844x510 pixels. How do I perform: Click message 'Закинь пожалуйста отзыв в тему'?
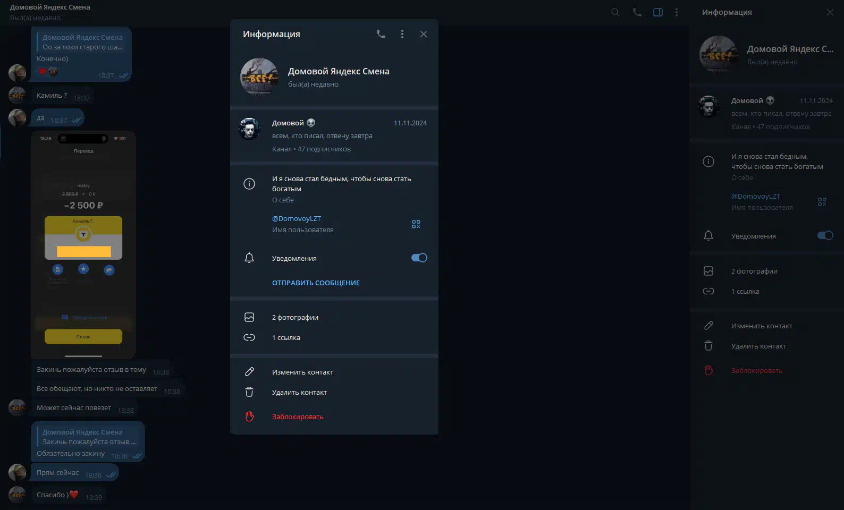[103, 370]
